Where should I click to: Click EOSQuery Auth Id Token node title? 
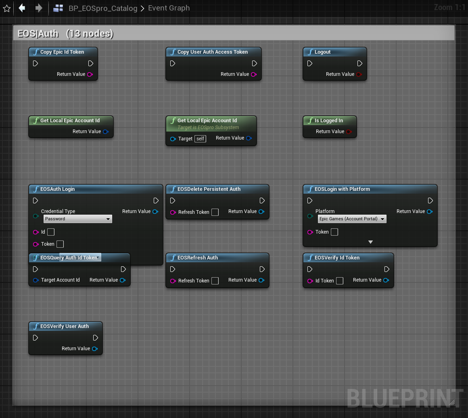coord(69,258)
